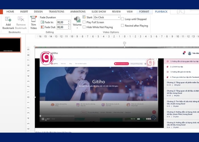Expand the Volume dropdown arrow
This screenshot has width=199, height=142.
(x=77, y=28)
